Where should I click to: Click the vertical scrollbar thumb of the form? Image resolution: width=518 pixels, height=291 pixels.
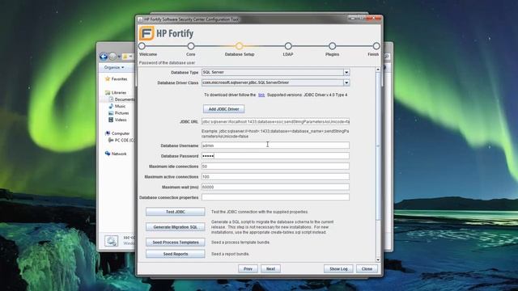378,146
